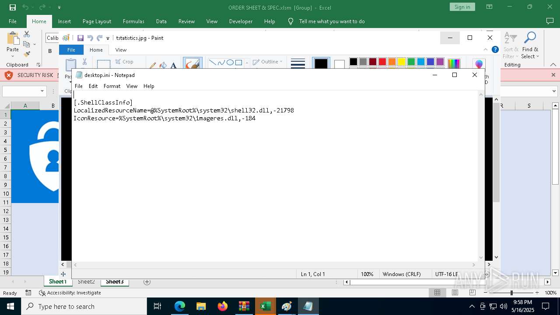560x315 pixels.
Task: Select Excel's column A header
Action: 25,106
